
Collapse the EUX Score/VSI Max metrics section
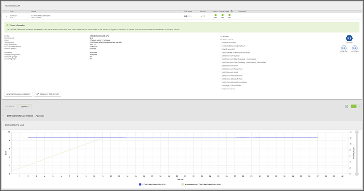(3, 116)
